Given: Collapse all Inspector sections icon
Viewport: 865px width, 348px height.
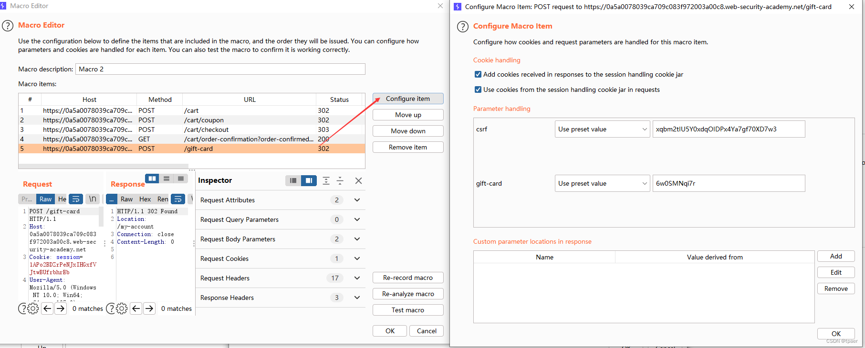Looking at the screenshot, I should pos(340,180).
